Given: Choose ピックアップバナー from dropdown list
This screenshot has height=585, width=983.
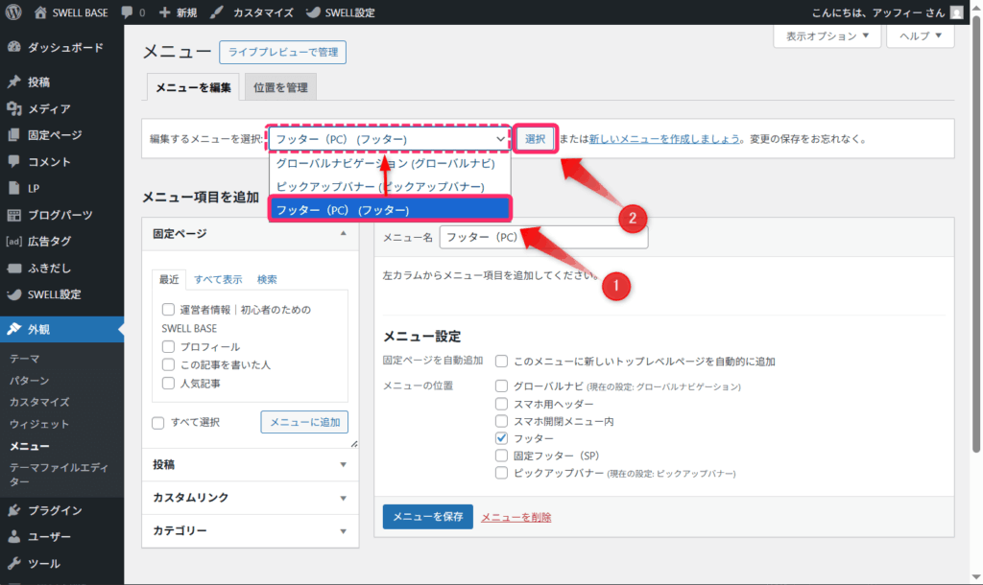Looking at the screenshot, I should (390, 187).
